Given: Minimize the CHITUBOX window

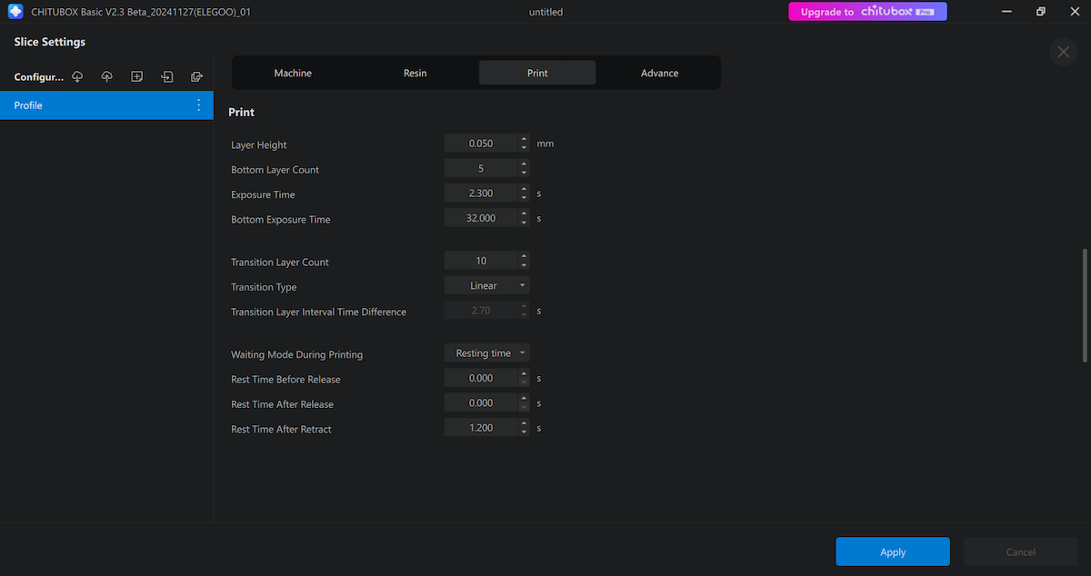Looking at the screenshot, I should [1006, 12].
